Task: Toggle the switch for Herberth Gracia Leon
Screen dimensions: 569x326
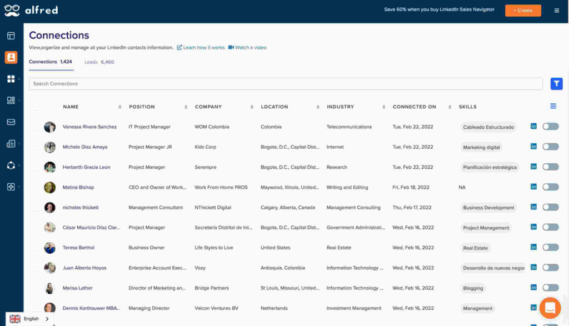Action: tap(551, 167)
